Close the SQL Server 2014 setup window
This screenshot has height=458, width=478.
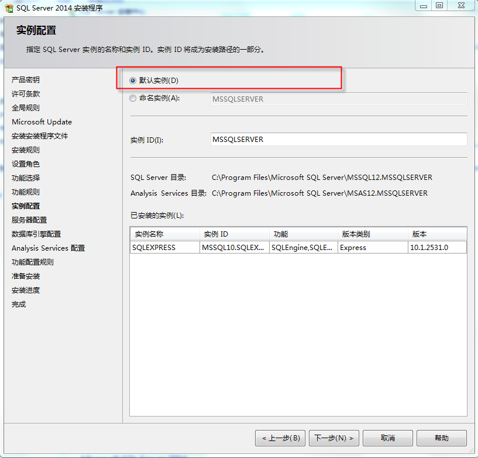[x=461, y=6]
